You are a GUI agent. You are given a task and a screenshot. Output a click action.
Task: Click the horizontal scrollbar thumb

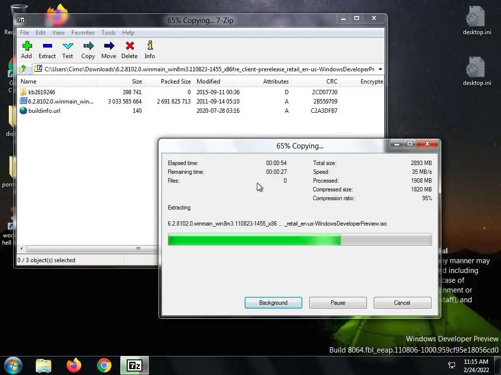tap(138, 249)
